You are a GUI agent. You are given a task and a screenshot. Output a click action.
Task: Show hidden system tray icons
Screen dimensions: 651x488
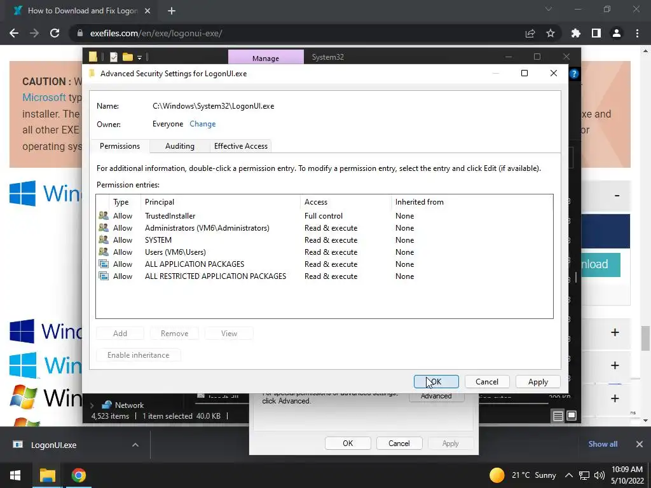[569, 475]
